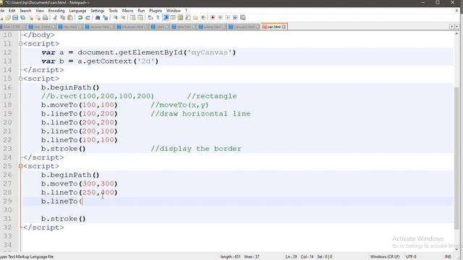Toggle synchronized horizontal scrolling
This screenshot has width=463, height=260.
[140, 17]
